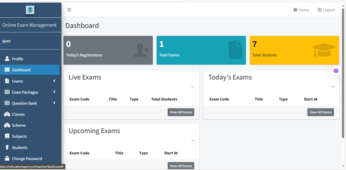The image size is (346, 170).
Task: Click View All Exams under Today's Exams
Action: (320, 112)
